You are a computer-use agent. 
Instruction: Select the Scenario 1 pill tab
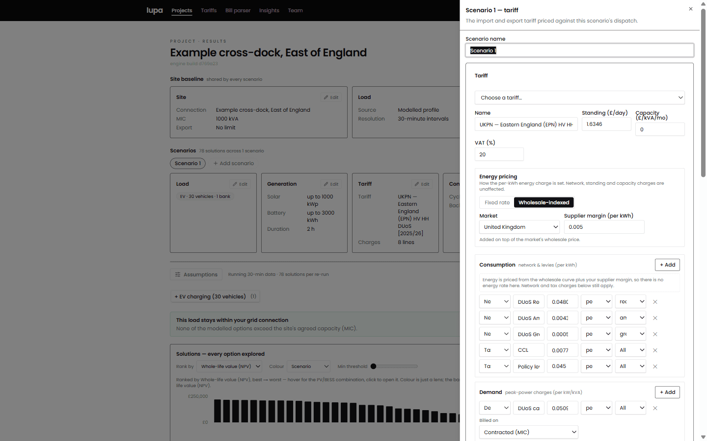point(188,163)
